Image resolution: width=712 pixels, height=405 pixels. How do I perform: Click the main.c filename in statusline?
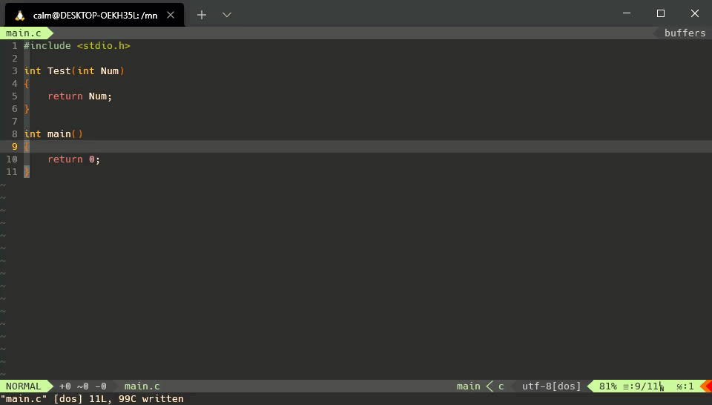[142, 386]
